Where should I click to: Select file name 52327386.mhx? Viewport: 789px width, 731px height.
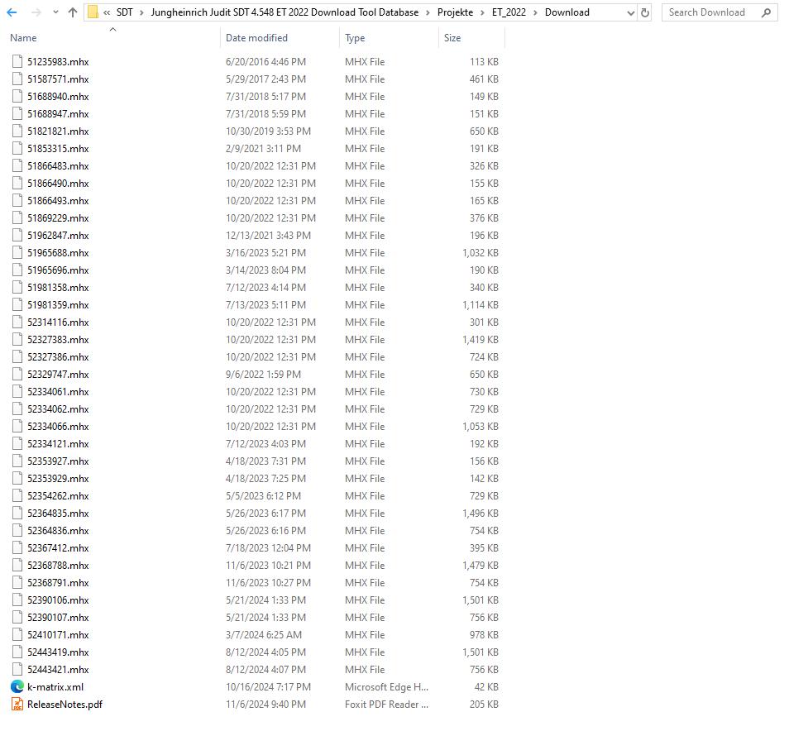(x=58, y=356)
